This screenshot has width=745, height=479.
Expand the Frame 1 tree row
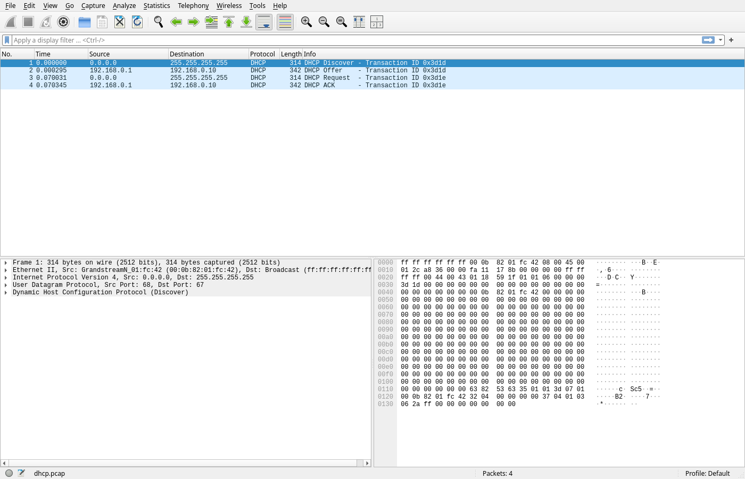point(5,263)
